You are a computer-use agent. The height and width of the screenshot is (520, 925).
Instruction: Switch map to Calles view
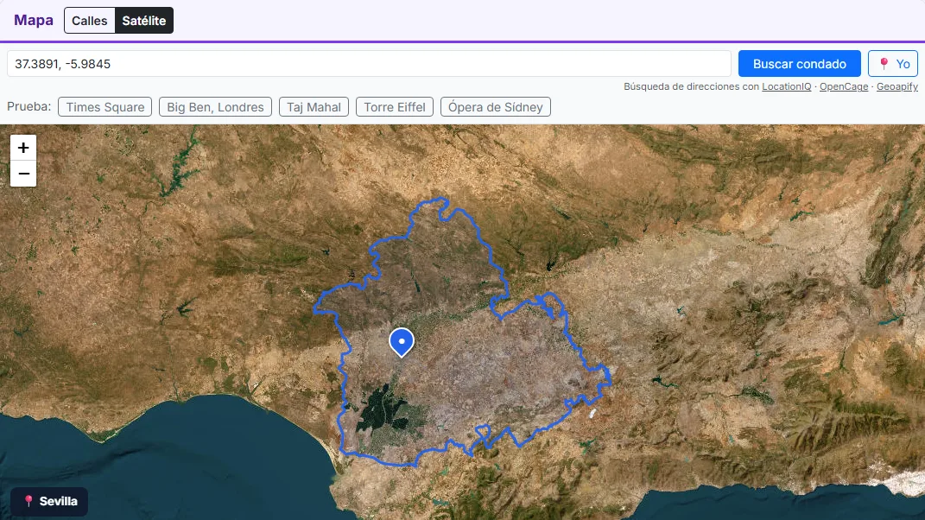pos(90,21)
